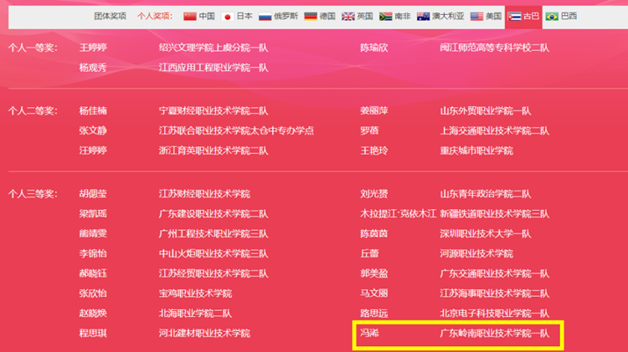Switch to the 俄罗斯 tab label

(286, 16)
